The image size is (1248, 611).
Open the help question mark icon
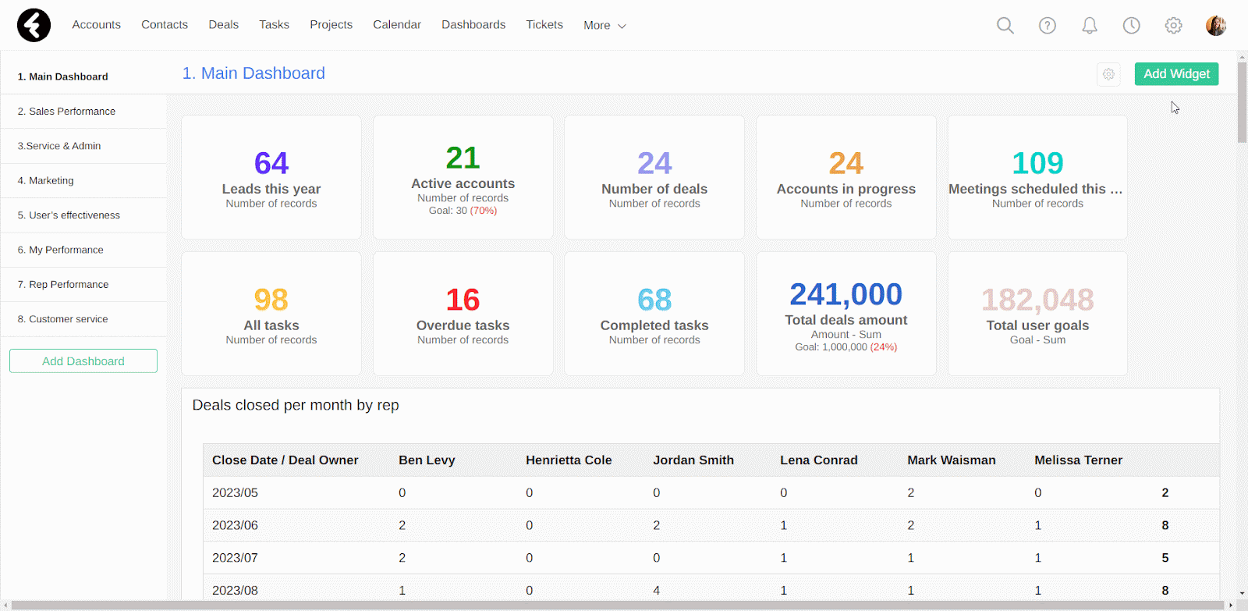tap(1048, 26)
